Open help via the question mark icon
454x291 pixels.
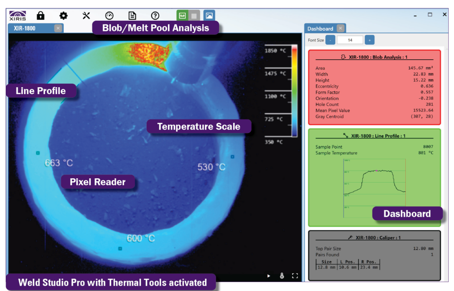coord(155,15)
